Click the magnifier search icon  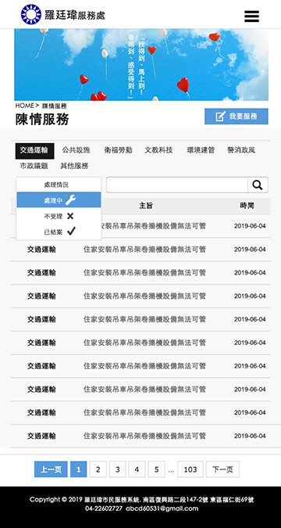click(258, 185)
